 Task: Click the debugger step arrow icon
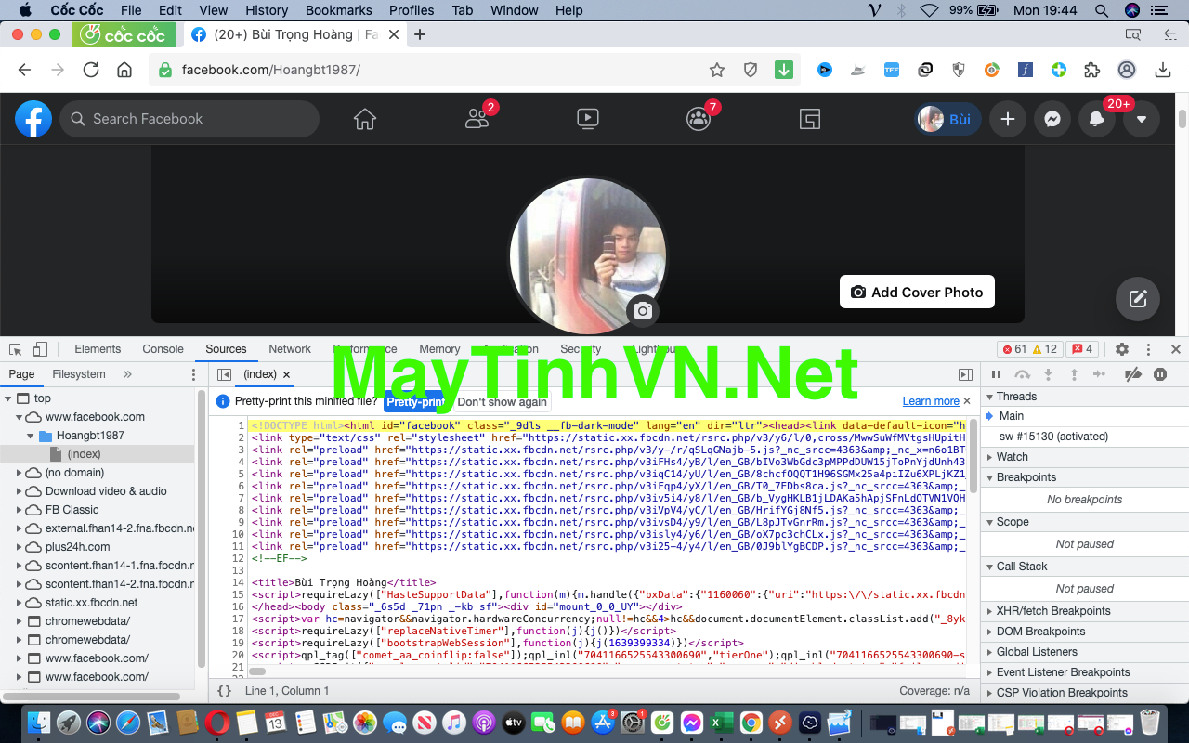coord(1100,374)
